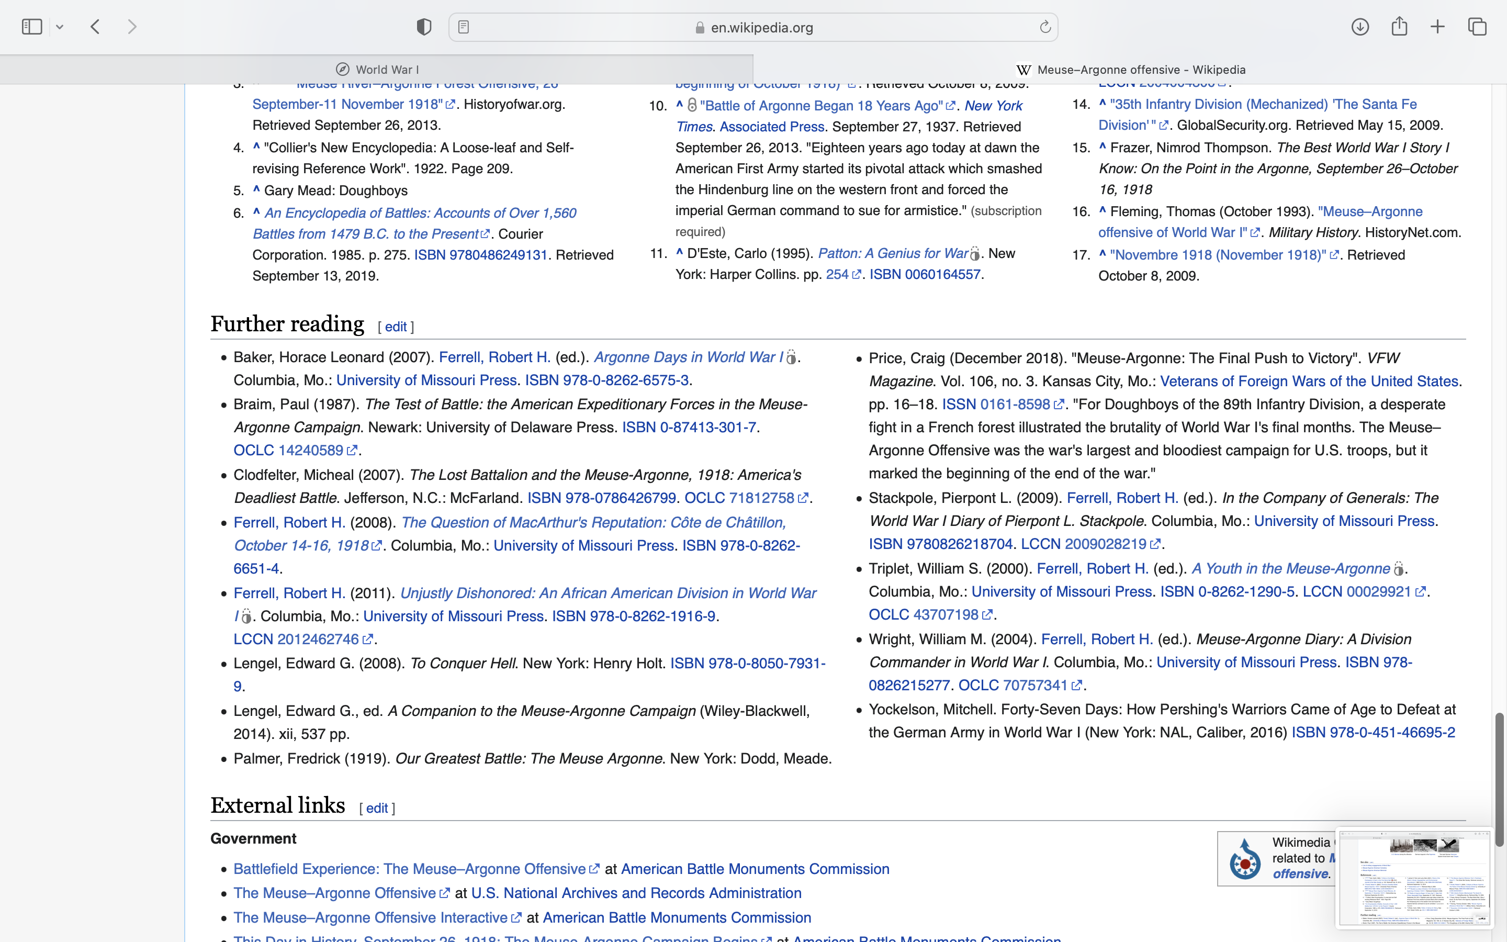
Task: Jump back via citation 11 caret
Action: click(x=679, y=252)
